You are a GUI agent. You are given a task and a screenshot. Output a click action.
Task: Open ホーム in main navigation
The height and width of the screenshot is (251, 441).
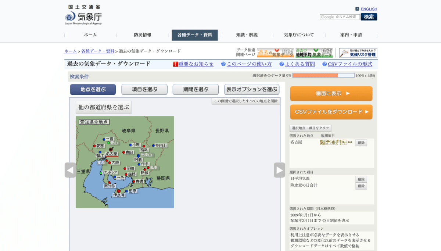90,35
